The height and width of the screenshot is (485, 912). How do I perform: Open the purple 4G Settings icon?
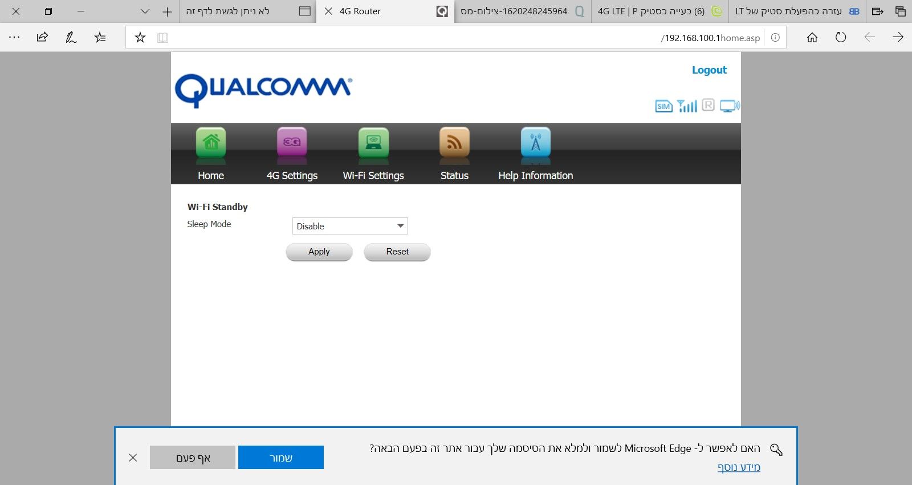click(292, 142)
